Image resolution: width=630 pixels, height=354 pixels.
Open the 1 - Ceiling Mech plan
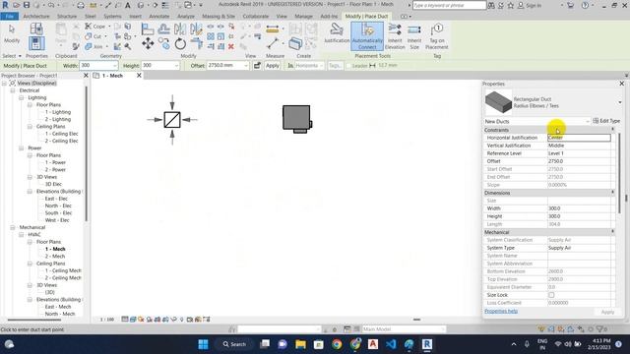[63, 270]
